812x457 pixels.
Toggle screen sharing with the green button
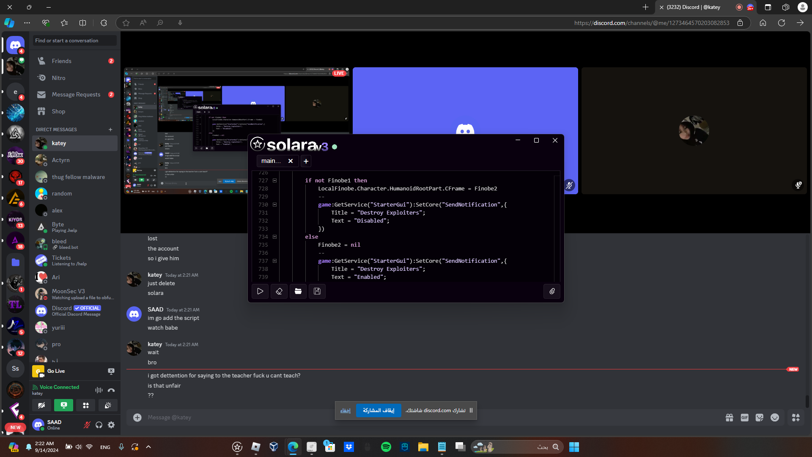coord(63,405)
